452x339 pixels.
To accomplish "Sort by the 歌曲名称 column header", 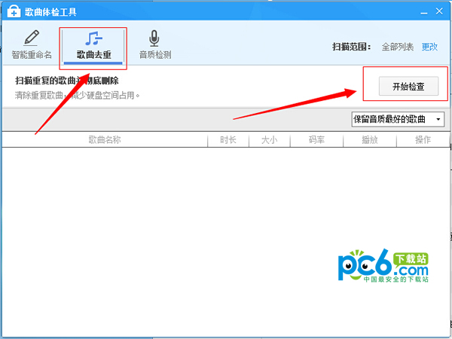I will [105, 140].
